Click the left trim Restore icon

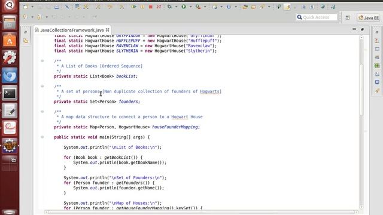pos(26,32)
